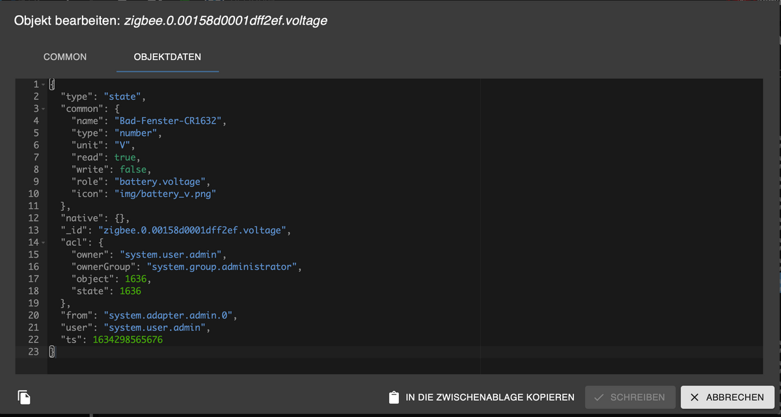Screen dimensions: 781x417
Task: Click the checkmark icon in Schreiben
Action: (x=599, y=397)
